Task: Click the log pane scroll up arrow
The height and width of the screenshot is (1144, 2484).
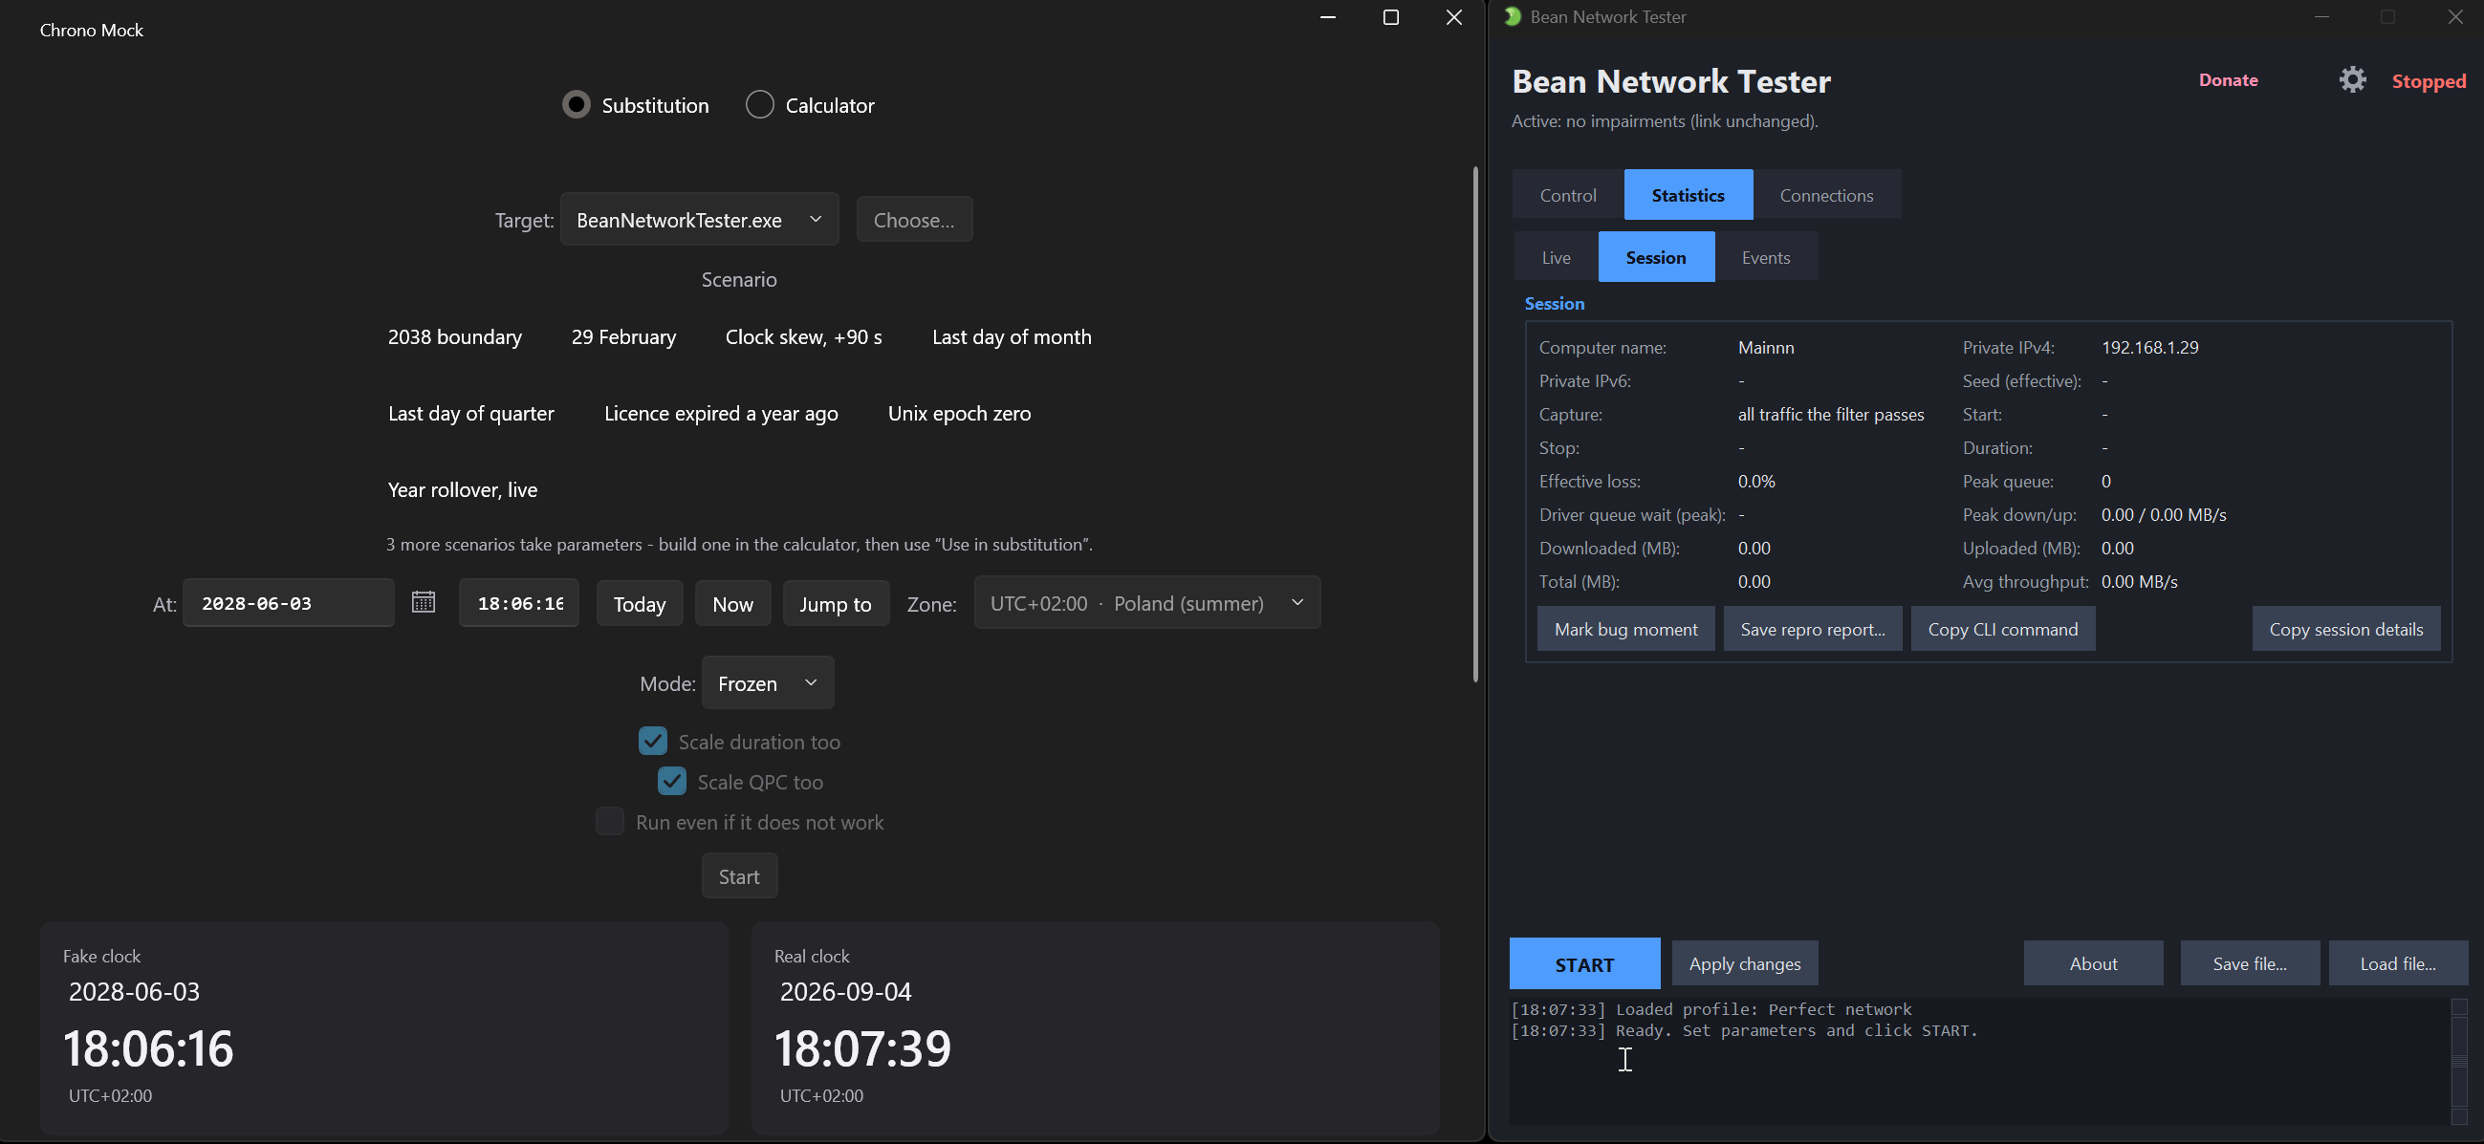Action: [2458, 1006]
